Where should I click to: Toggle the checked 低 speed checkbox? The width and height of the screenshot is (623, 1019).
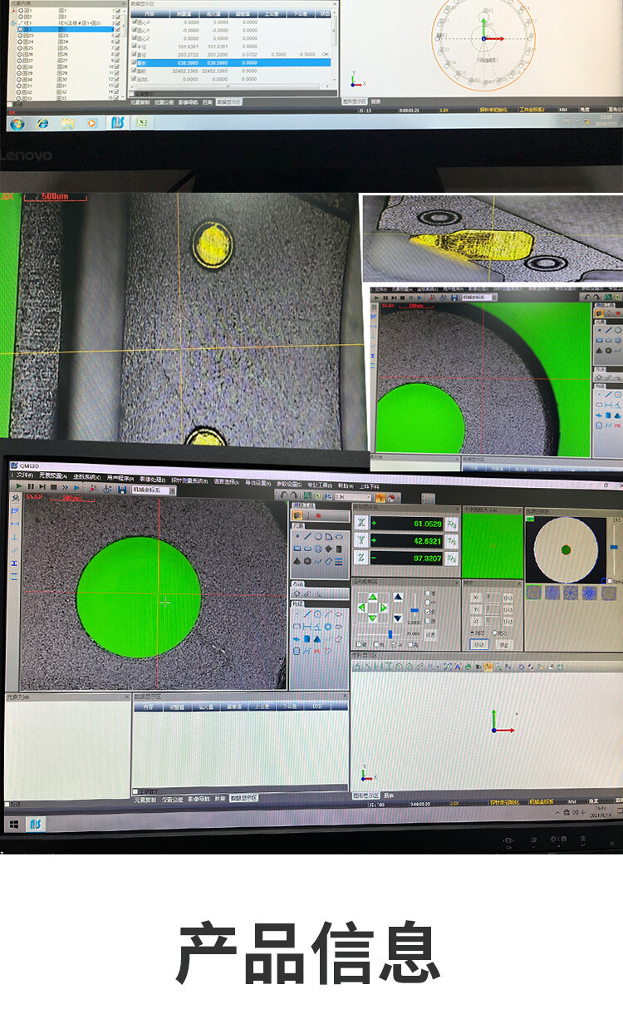(428, 612)
